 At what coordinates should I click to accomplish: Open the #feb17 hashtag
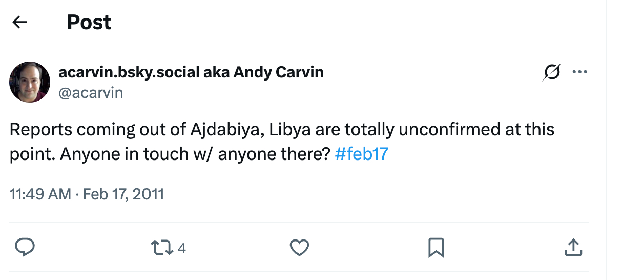click(x=361, y=154)
